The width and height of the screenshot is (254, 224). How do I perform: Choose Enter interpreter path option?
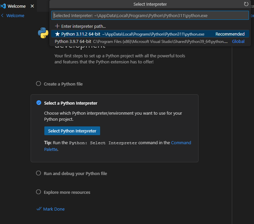(150, 26)
